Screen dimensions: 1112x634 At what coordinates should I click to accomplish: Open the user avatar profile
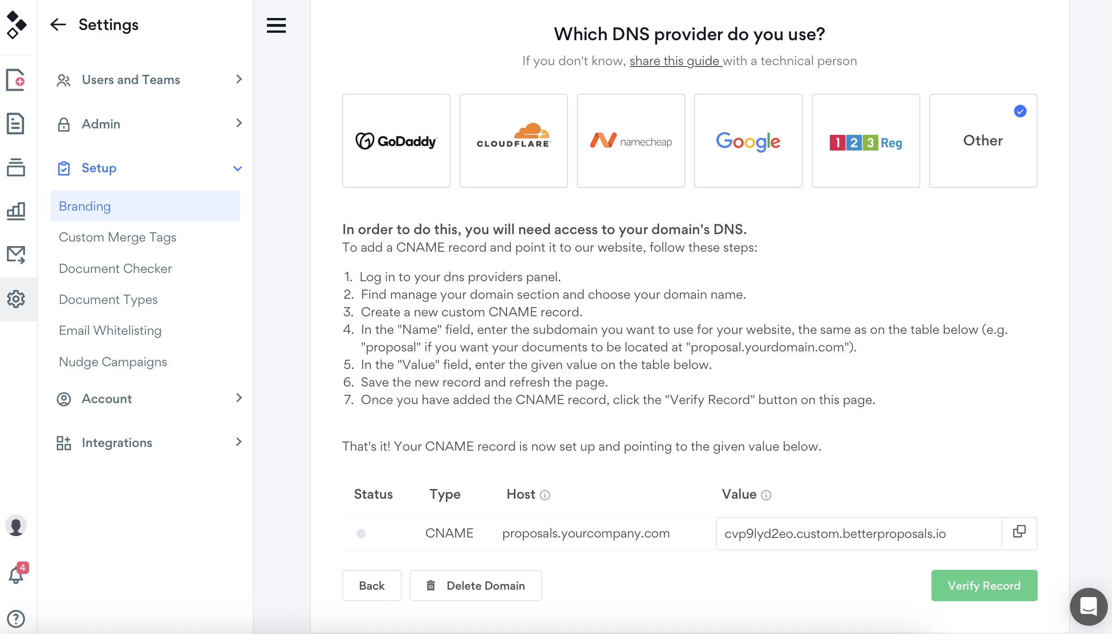[x=16, y=525]
